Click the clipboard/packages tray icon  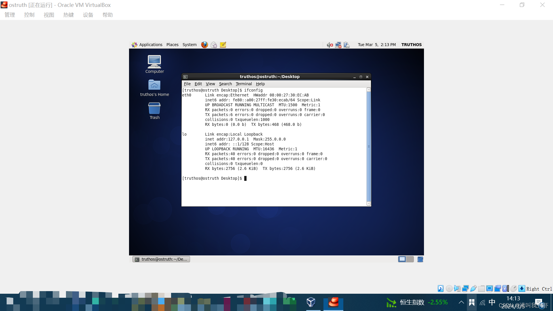click(346, 45)
